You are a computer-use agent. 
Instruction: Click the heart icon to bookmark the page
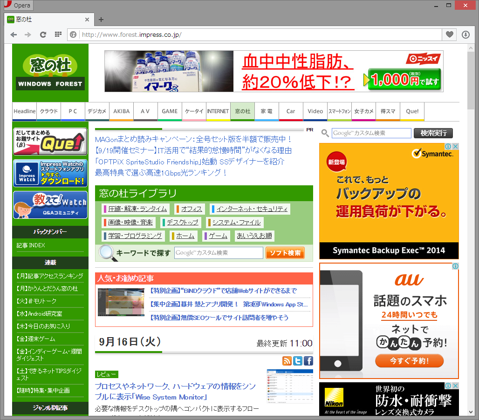[449, 34]
